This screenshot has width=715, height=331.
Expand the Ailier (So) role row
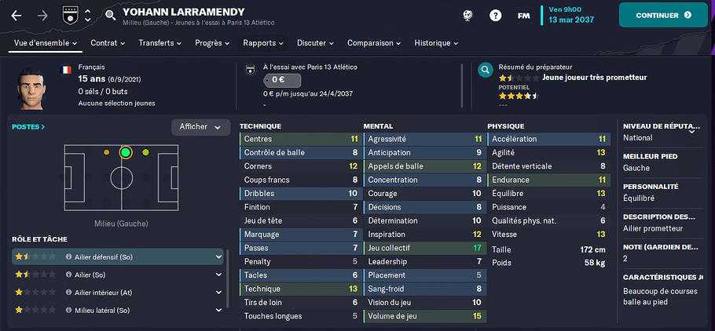(219, 275)
